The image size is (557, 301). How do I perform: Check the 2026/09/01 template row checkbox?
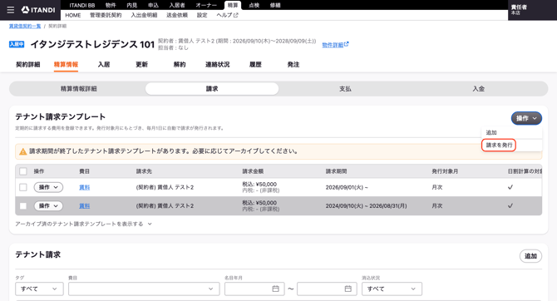[x=23, y=187]
